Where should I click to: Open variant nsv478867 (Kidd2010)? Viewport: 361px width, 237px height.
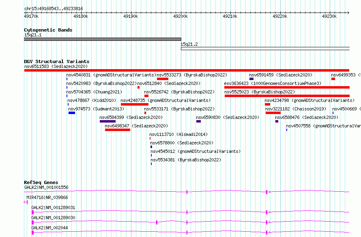pos(92,100)
